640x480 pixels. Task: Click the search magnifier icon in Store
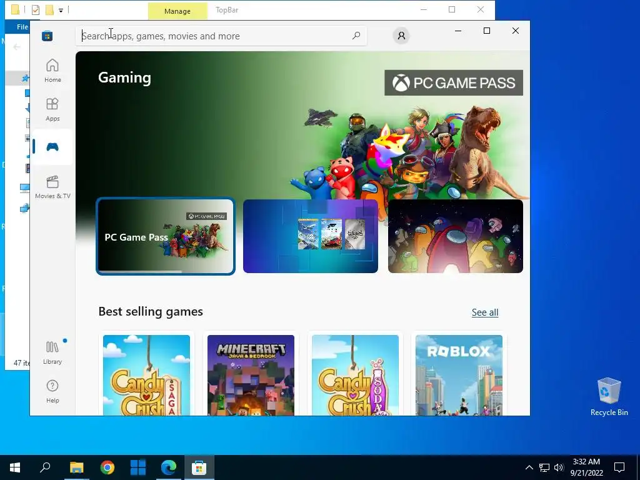point(356,36)
